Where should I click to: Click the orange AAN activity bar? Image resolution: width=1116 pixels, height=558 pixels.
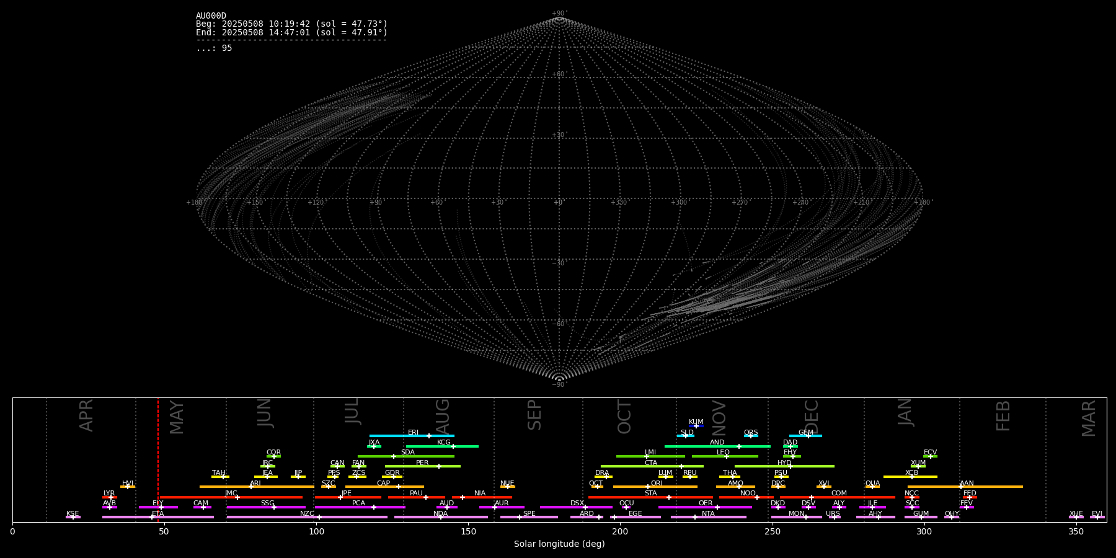pyautogui.click(x=965, y=487)
